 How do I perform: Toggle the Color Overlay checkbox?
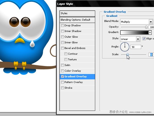[x=62, y=71]
